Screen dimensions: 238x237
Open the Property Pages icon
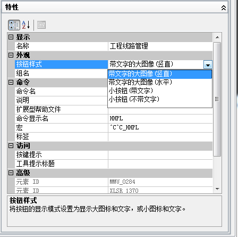41,25
